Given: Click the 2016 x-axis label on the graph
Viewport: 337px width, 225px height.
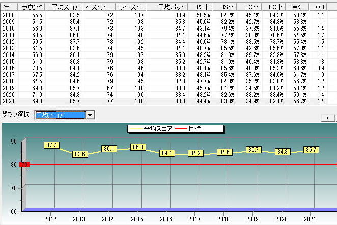Looking at the screenshot, I should (166, 219).
